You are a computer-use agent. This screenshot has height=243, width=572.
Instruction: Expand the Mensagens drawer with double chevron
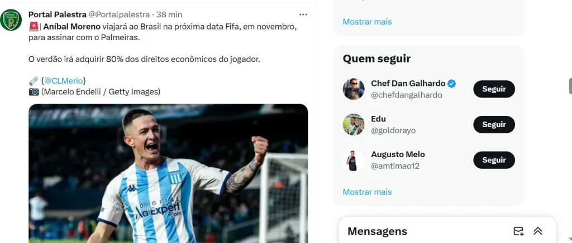538,231
